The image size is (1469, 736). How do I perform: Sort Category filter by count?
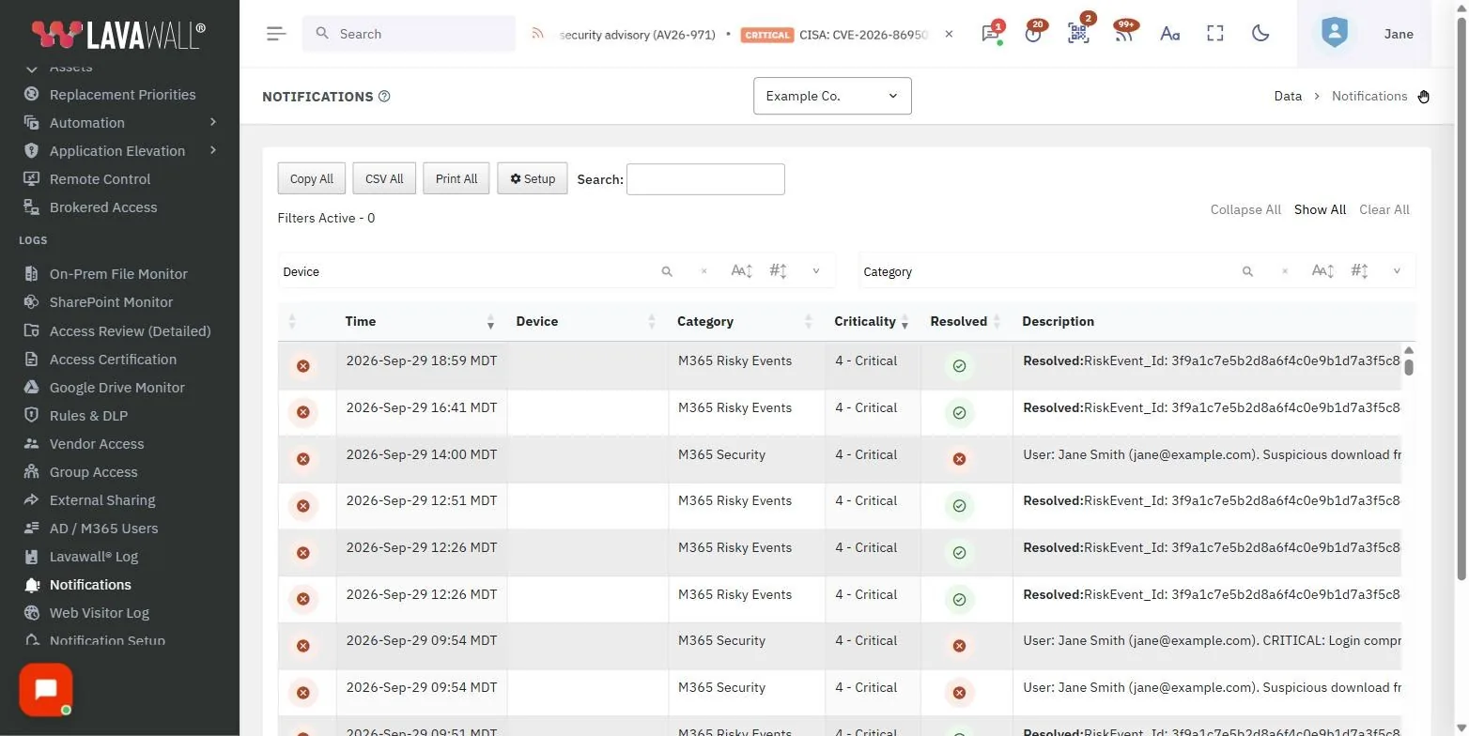click(1359, 271)
